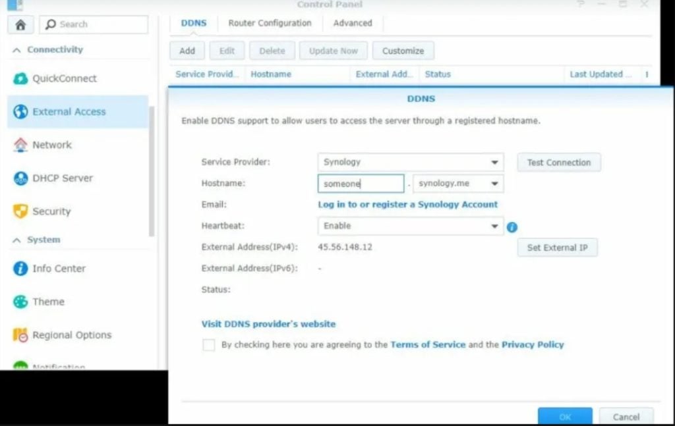Click the Last Updated column header
This screenshot has width=675, height=426.
tap(600, 74)
